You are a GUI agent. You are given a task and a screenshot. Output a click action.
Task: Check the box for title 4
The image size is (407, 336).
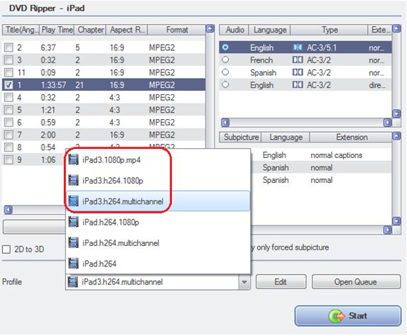click(9, 97)
